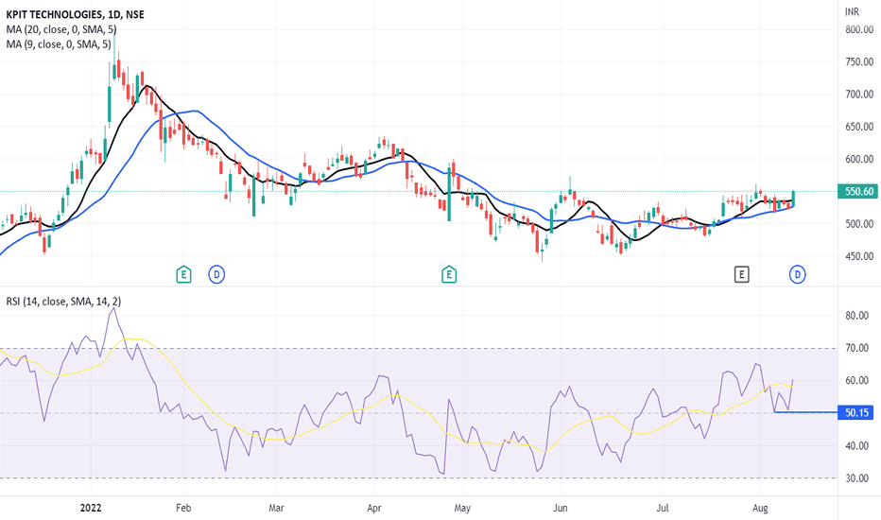881x520 pixels.
Task: Click the Mar label on time axis
Action: [276, 509]
